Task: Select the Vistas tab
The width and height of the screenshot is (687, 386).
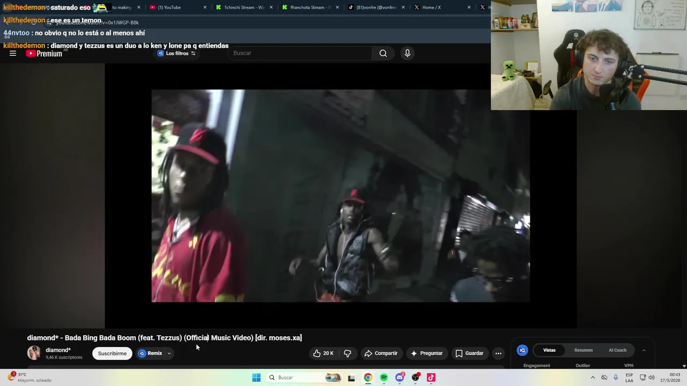Action: (x=550, y=350)
